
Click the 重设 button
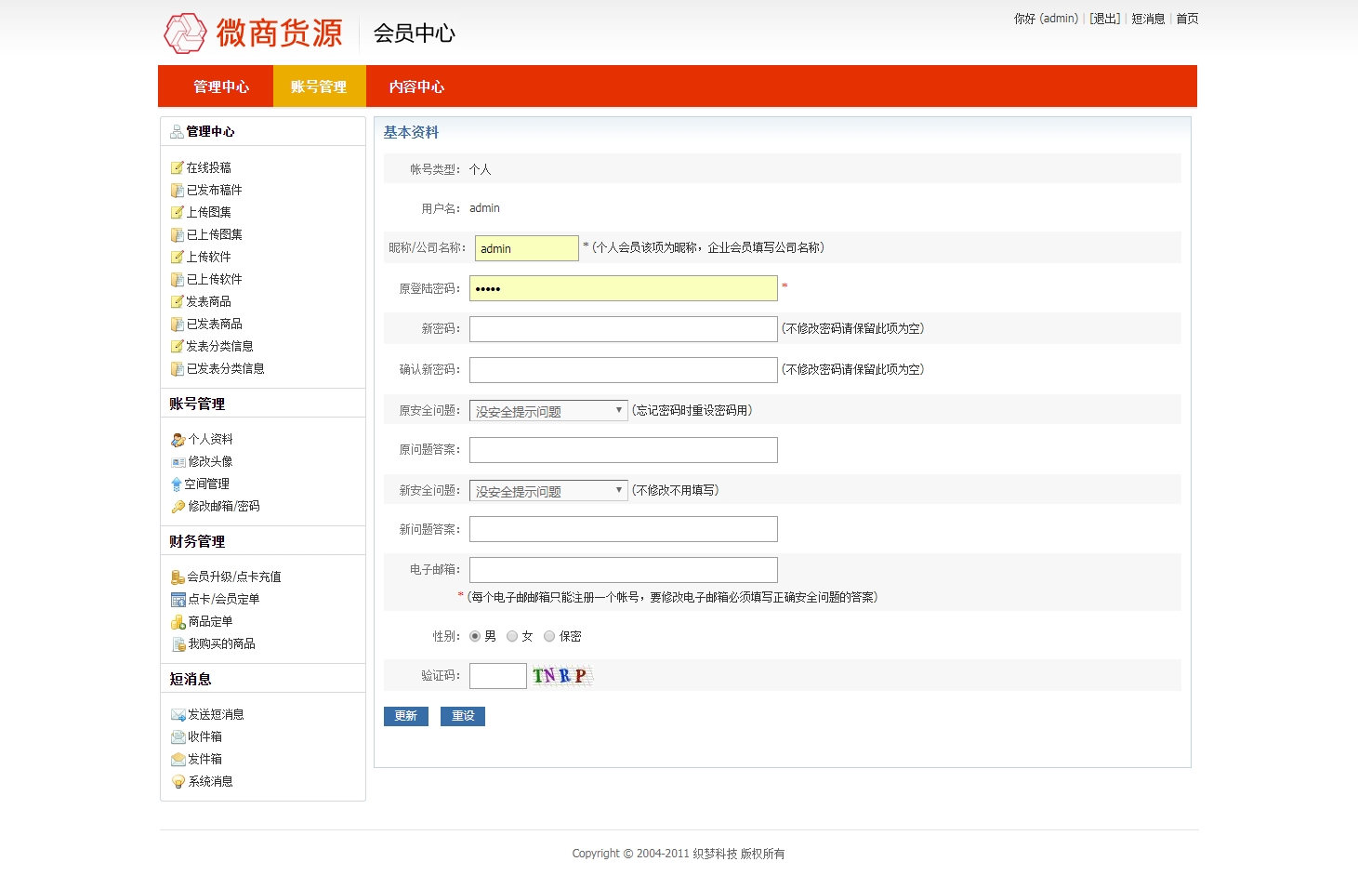point(463,716)
